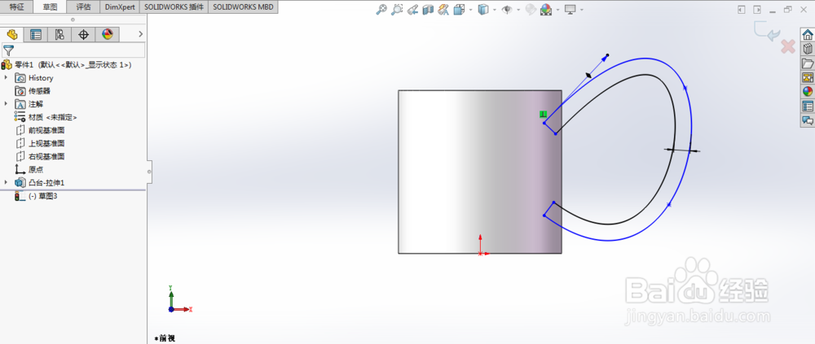Return to the Previous View
The width and height of the screenshot is (815, 344).
pyautogui.click(x=412, y=9)
